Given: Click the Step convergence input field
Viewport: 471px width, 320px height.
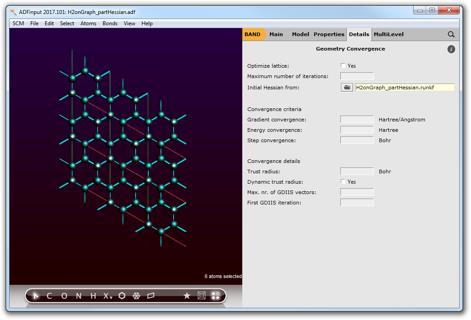Looking at the screenshot, I should [357, 140].
